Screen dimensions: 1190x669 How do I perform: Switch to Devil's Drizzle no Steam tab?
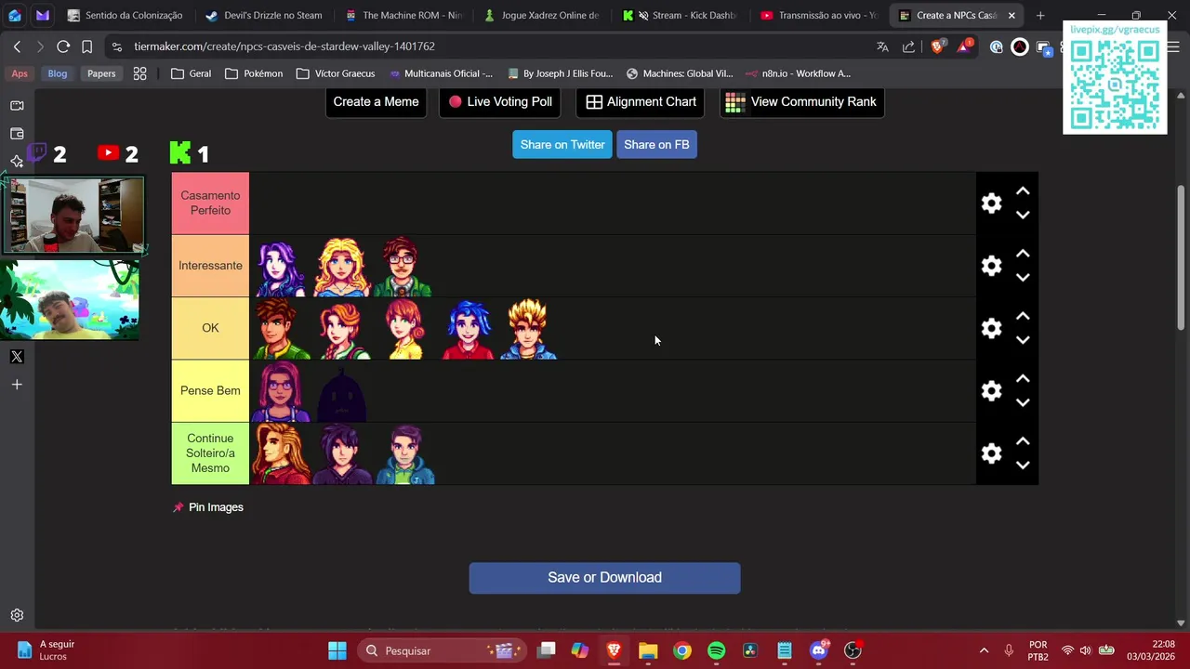264,15
